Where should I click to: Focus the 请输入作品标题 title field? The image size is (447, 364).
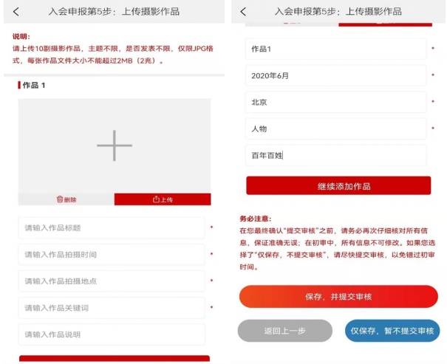click(x=112, y=228)
